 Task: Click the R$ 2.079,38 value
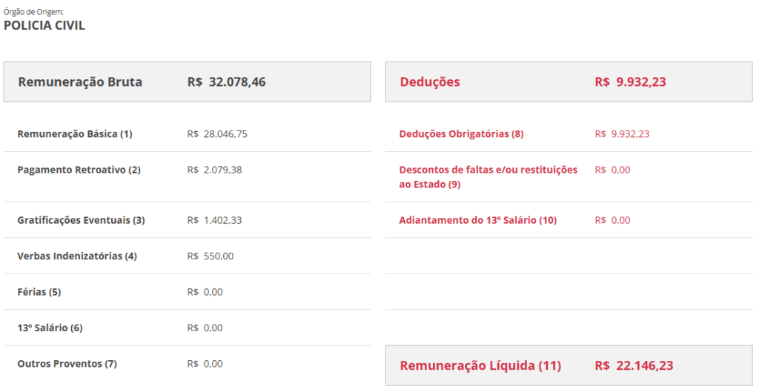[214, 170]
